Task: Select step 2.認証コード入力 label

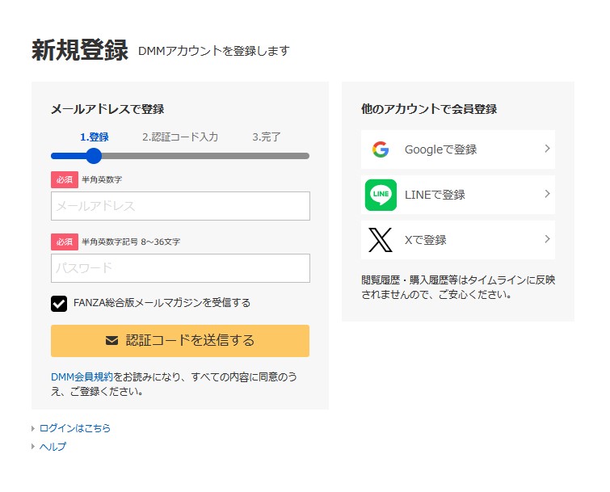Action: tap(179, 137)
